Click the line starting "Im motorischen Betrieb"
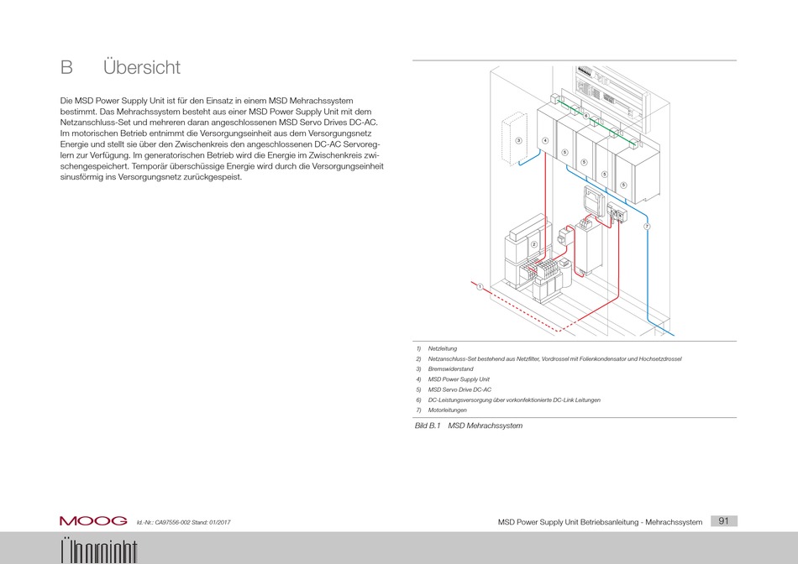This screenshot has width=798, height=564. (x=216, y=133)
